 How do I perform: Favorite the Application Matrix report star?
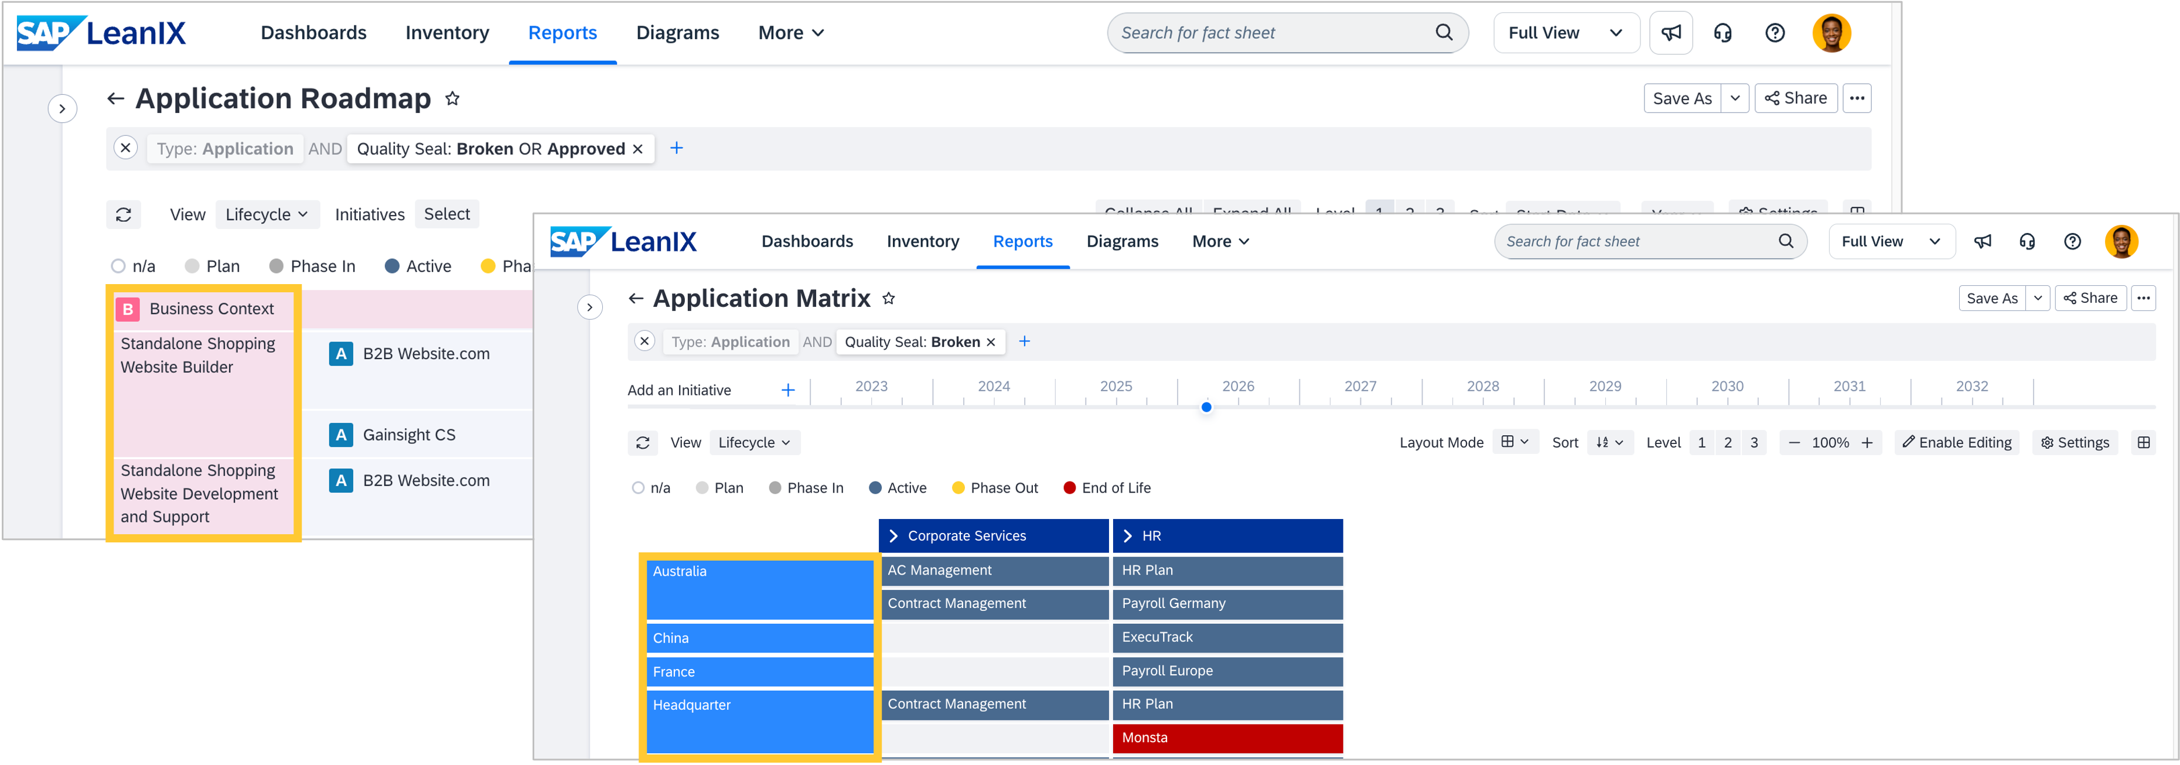[889, 298]
